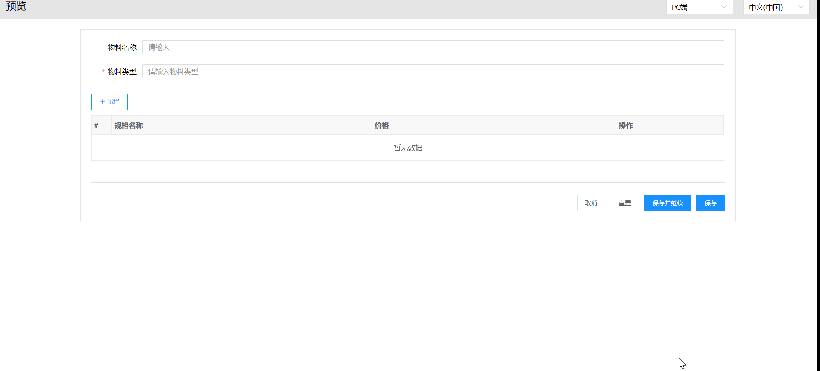Viewport: 820px width, 371px height.
Task: Click the 物料名称 field label
Action: (122, 47)
